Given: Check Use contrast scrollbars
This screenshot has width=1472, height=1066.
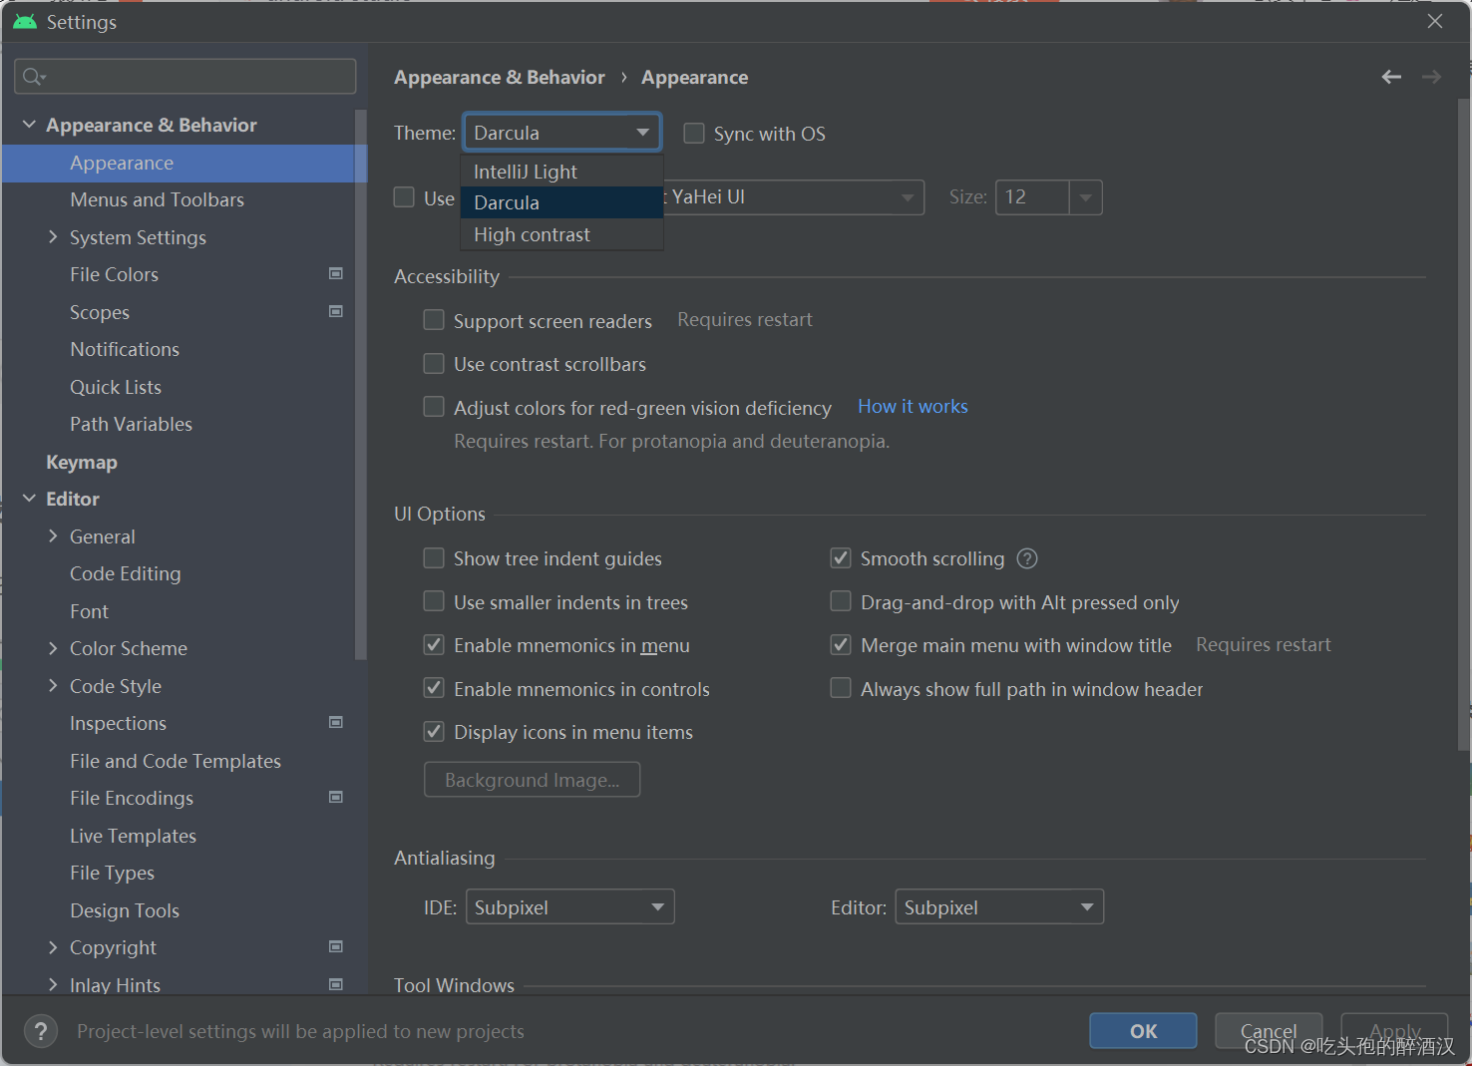Looking at the screenshot, I should [x=434, y=363].
